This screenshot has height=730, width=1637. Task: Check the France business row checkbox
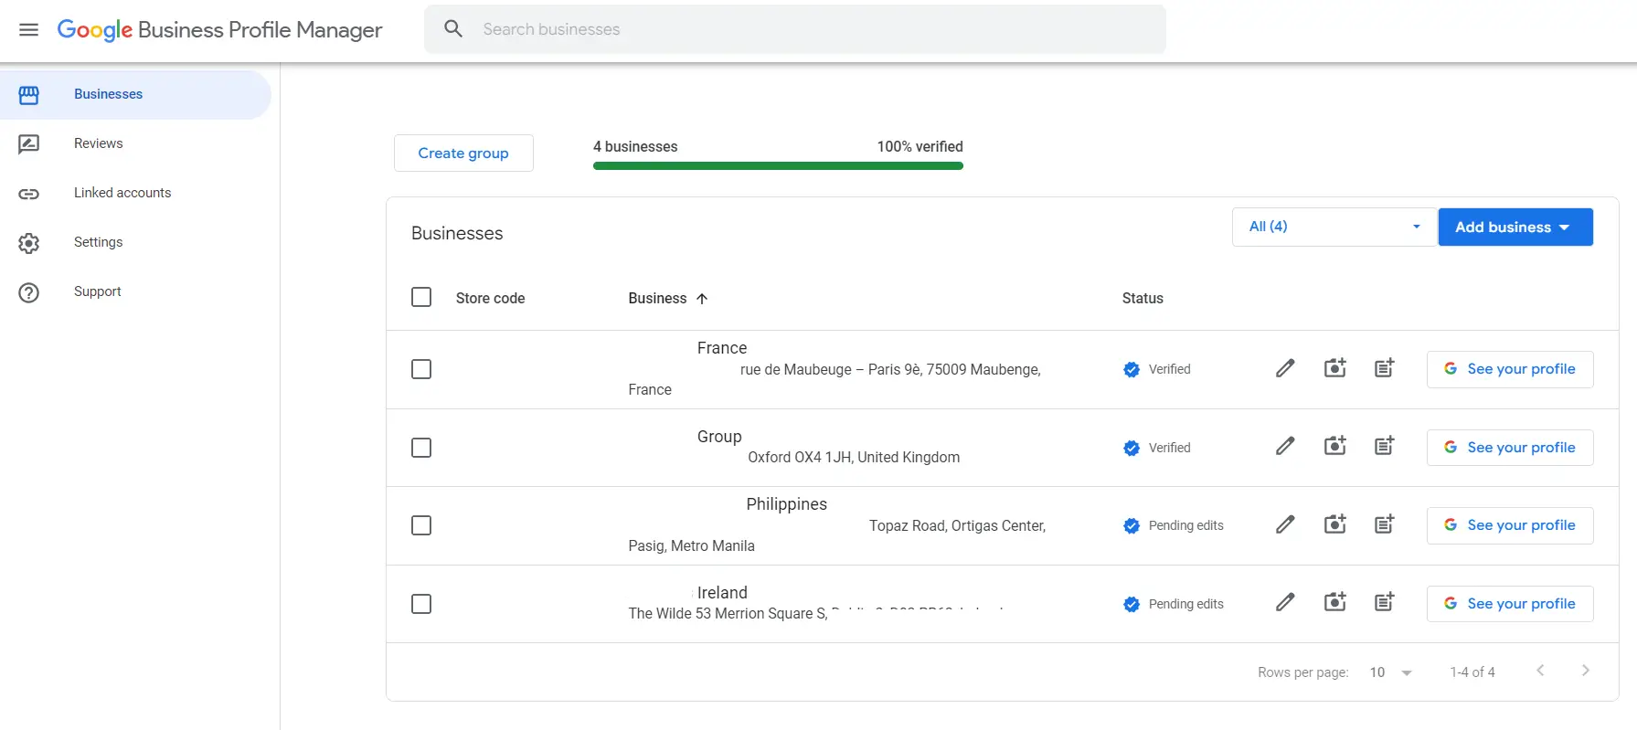(x=421, y=369)
